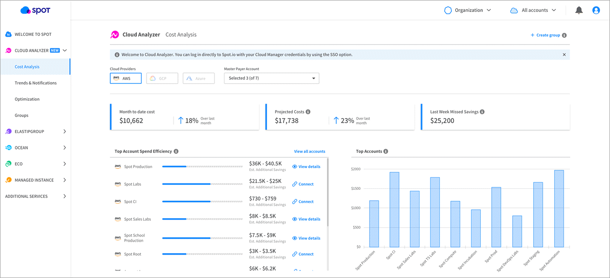The image size is (610, 278).
Task: Click info icon beside Top Accounts chart title
Action: click(386, 151)
